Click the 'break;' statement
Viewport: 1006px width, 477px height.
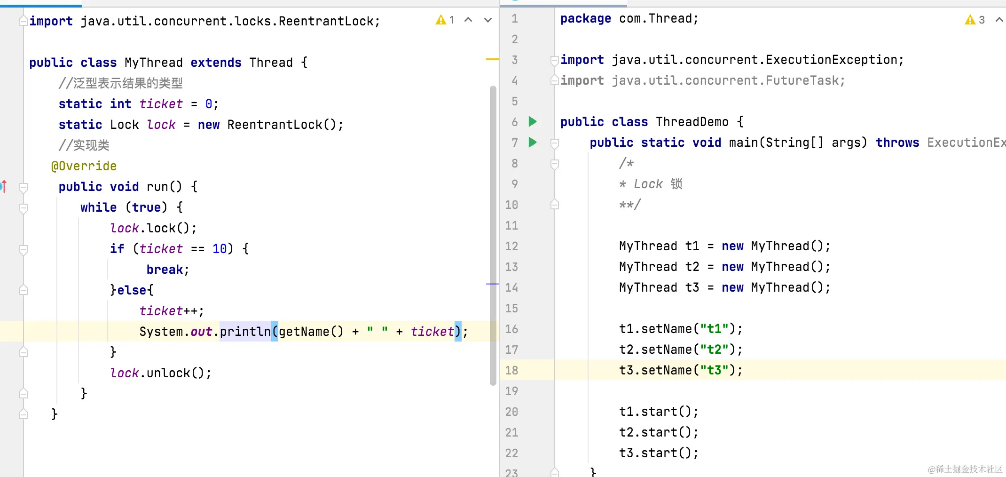click(168, 270)
